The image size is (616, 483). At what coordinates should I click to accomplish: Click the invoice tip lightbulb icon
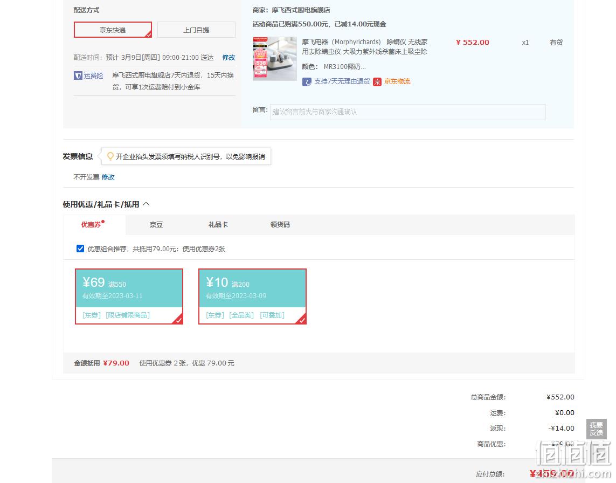(x=110, y=156)
